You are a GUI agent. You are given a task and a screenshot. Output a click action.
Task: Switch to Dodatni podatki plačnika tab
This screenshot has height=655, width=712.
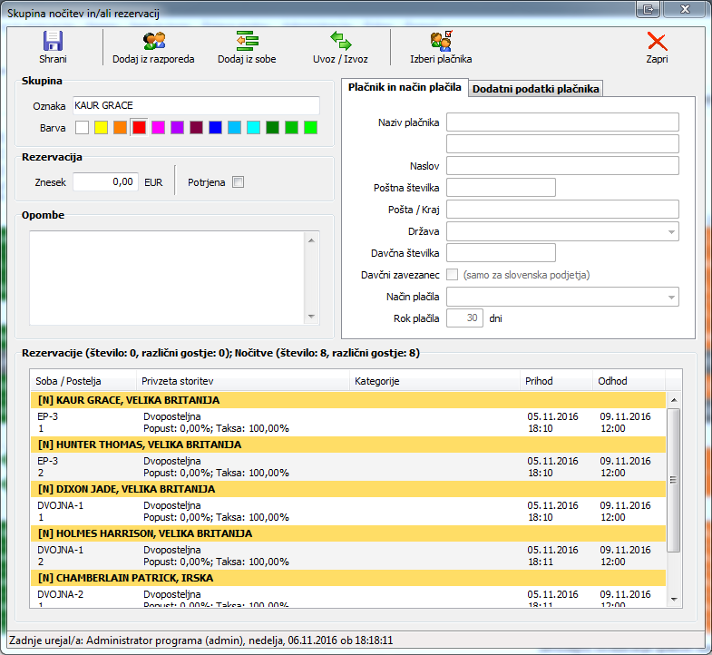535,88
